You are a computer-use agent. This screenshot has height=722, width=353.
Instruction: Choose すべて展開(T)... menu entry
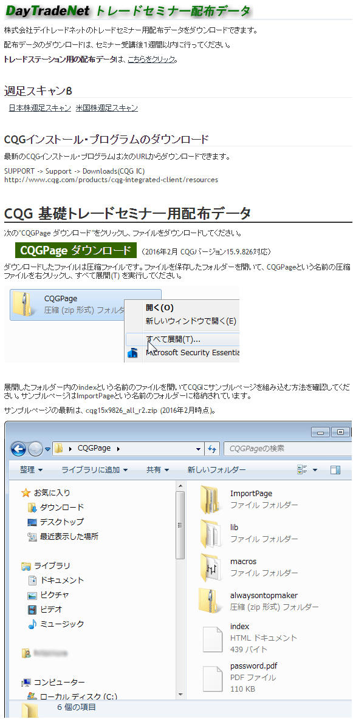tap(173, 339)
